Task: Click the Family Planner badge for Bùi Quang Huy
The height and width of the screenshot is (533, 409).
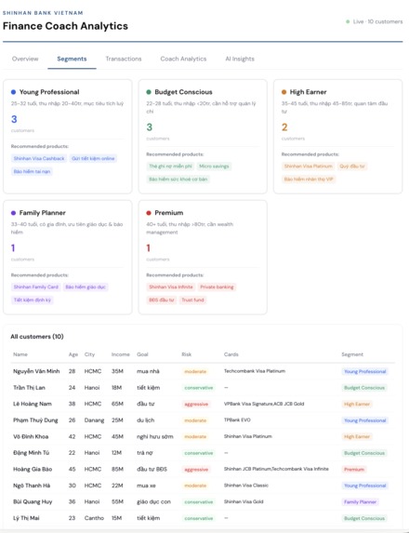Action: tap(360, 502)
